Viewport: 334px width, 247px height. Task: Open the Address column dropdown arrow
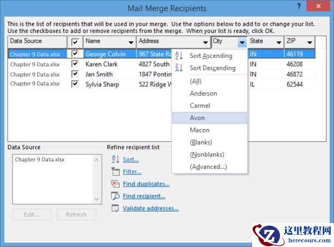[x=205, y=42]
